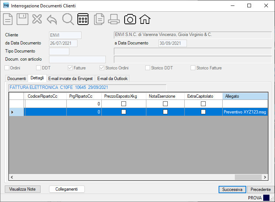Click the copy documents icon

(x=99, y=19)
